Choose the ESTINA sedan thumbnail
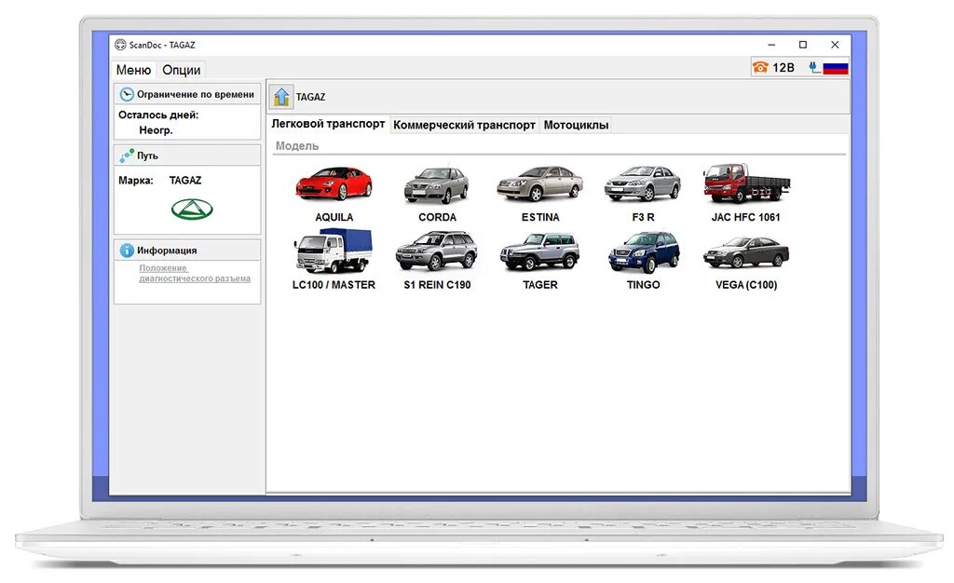Screen dimensions: 954x583 [x=539, y=183]
